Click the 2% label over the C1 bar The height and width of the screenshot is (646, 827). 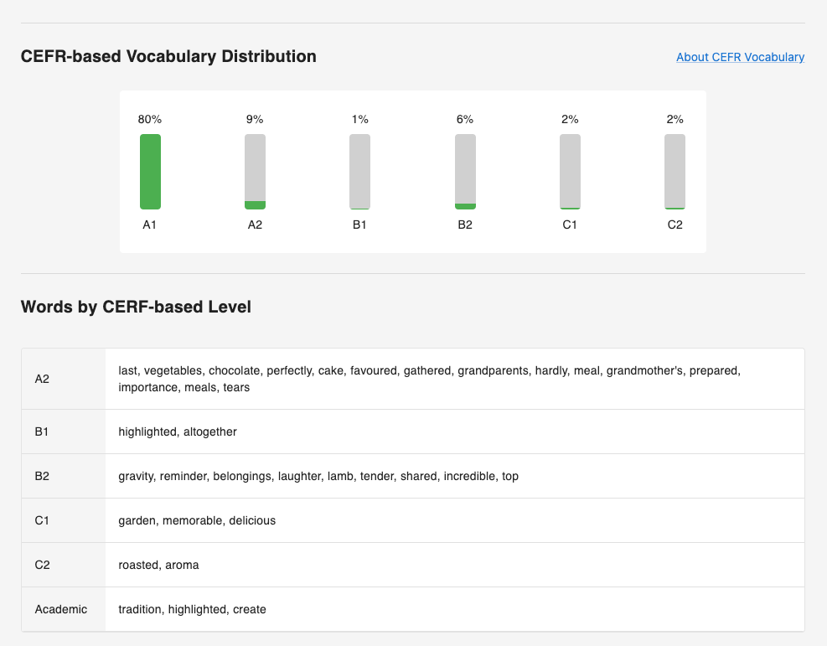click(570, 119)
